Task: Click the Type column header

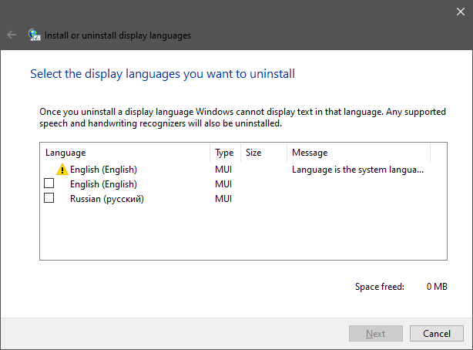Action: (225, 153)
